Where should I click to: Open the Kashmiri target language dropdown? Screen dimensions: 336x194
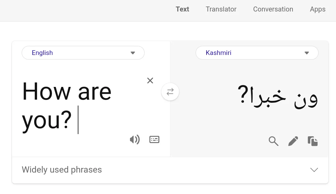click(257, 53)
